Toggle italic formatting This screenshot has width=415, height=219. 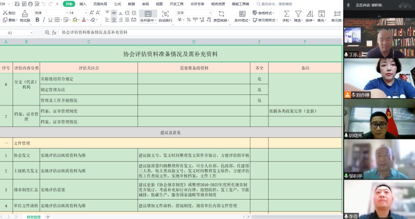click(x=44, y=20)
